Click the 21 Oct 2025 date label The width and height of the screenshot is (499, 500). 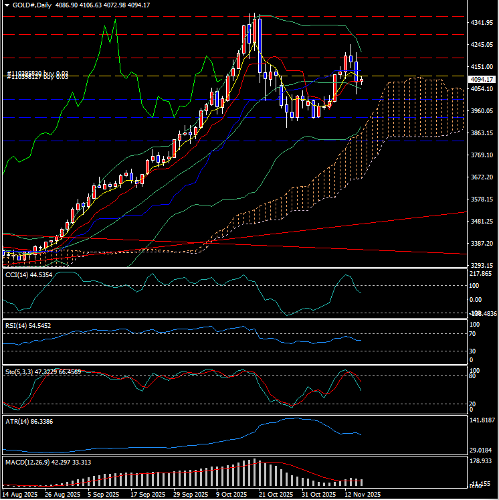(x=276, y=494)
